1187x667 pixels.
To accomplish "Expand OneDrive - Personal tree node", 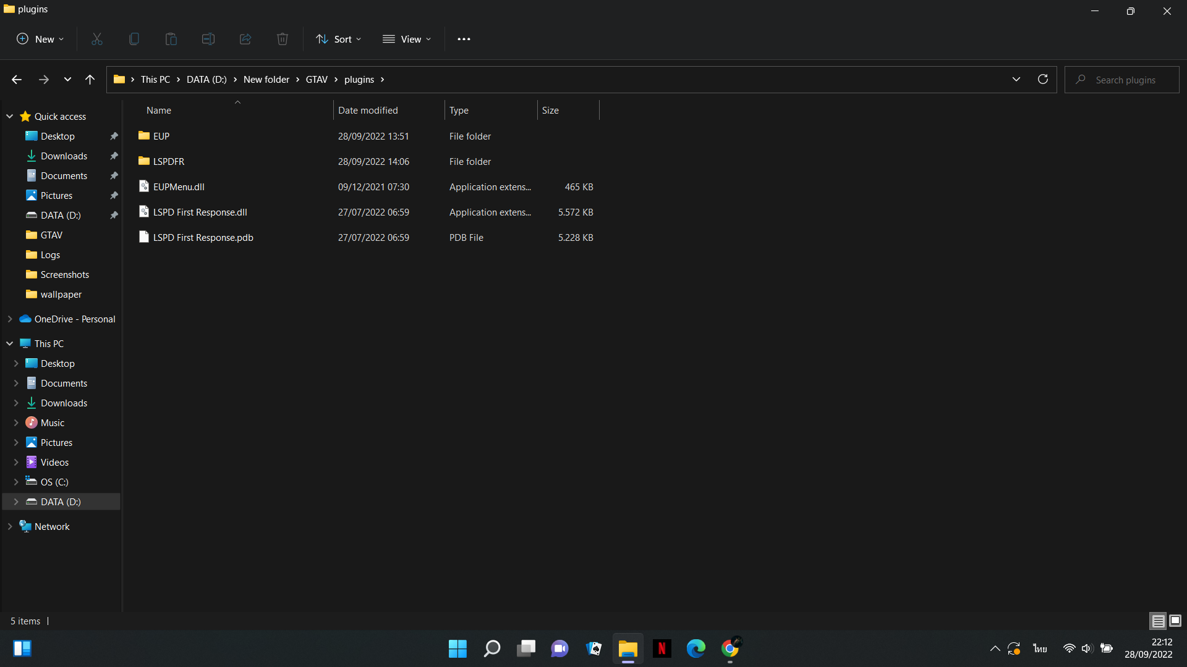I will 10,319.
